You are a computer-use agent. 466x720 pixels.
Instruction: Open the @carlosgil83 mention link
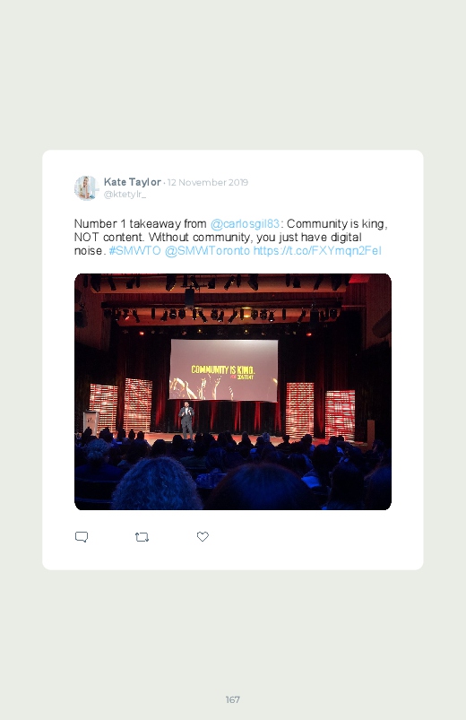[x=245, y=223]
